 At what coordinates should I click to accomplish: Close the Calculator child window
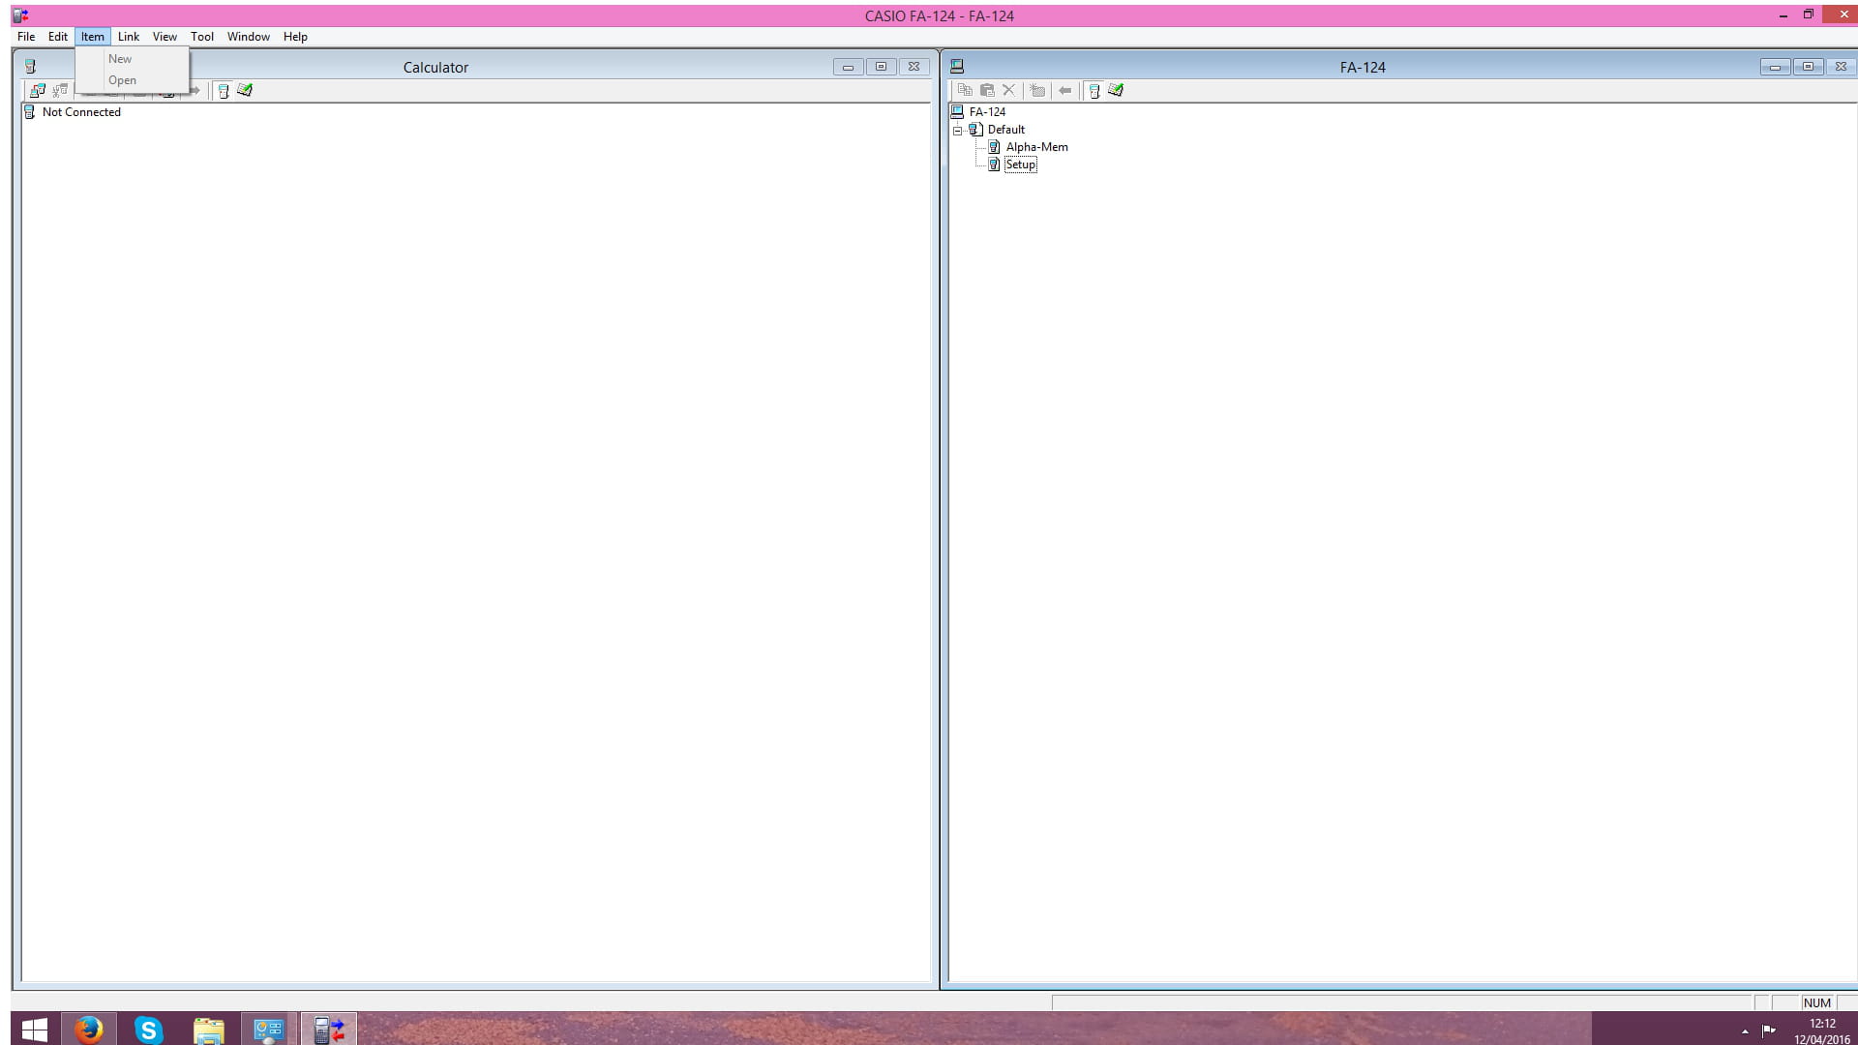click(x=914, y=67)
